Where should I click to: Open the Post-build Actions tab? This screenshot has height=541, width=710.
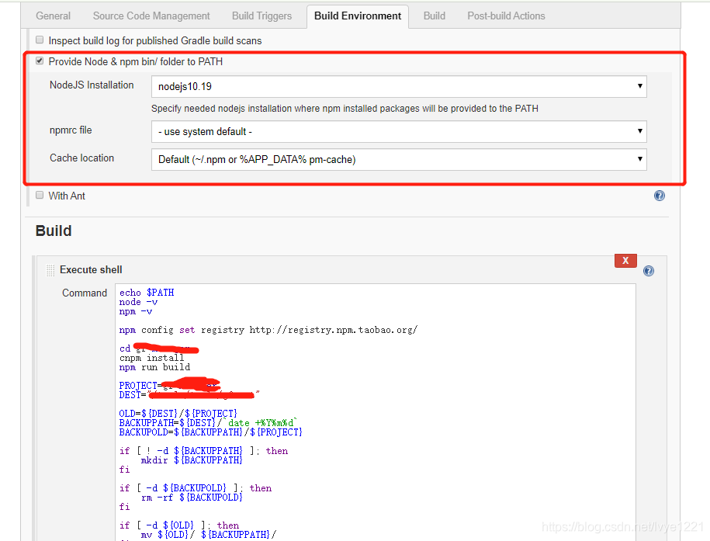coord(506,16)
